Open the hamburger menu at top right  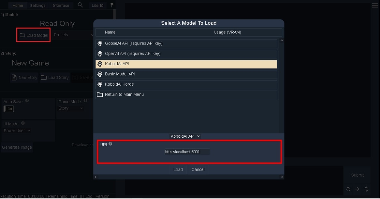coord(375,6)
